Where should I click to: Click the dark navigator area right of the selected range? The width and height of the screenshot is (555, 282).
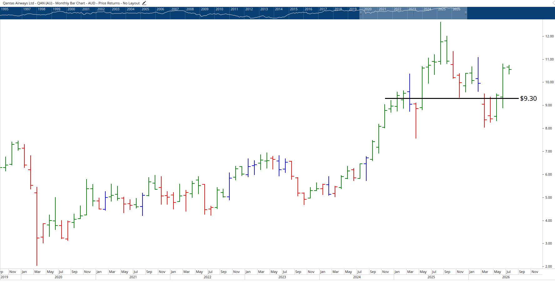(511, 13)
